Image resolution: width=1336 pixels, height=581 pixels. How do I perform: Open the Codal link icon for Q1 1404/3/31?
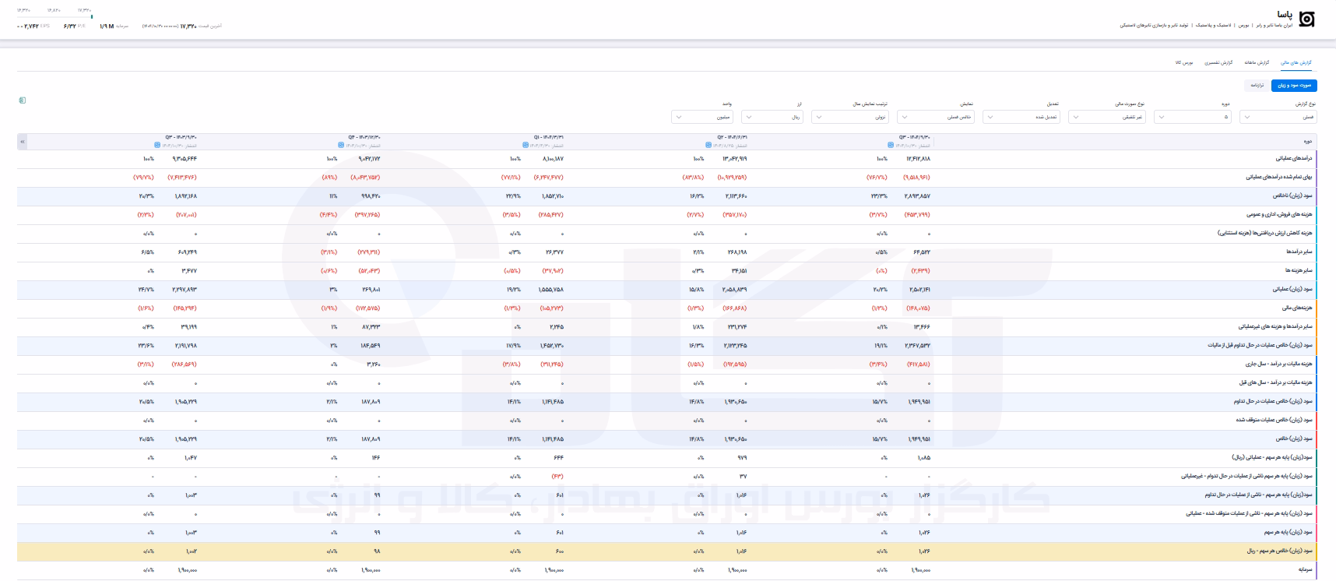coord(525,146)
